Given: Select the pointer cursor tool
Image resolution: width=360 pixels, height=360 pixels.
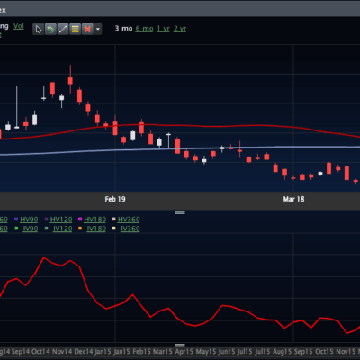Looking at the screenshot, I should click(39, 29).
